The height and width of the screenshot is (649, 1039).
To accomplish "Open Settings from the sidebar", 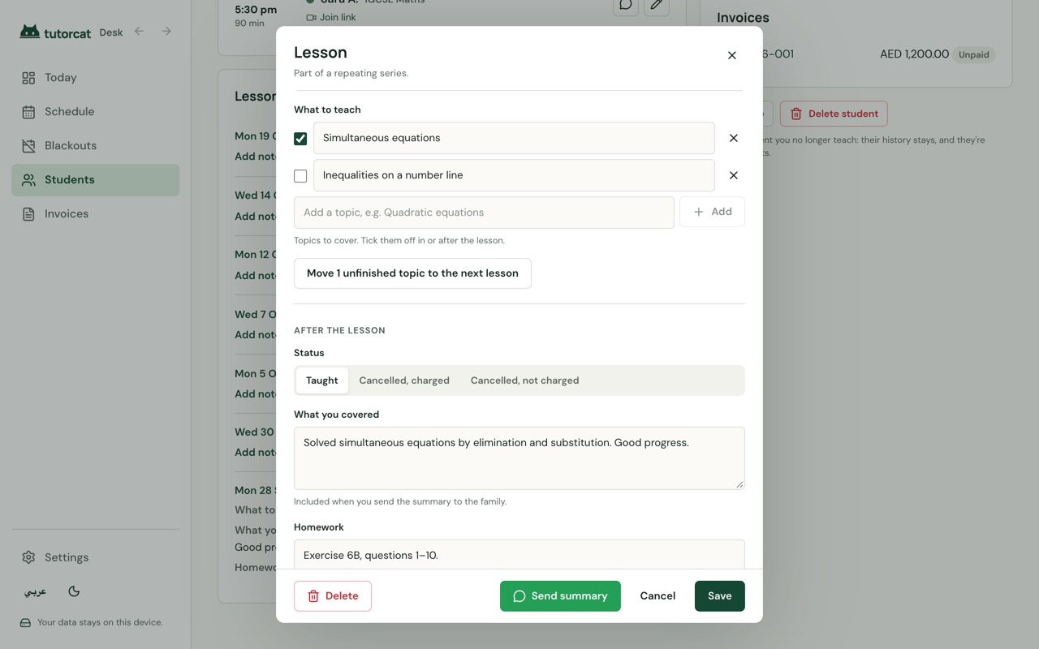I will click(x=95, y=557).
